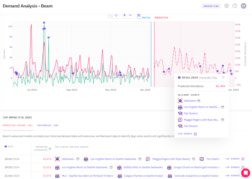252x179 pixels.
Task: Open the help question mark icon
Action: coord(235,6)
